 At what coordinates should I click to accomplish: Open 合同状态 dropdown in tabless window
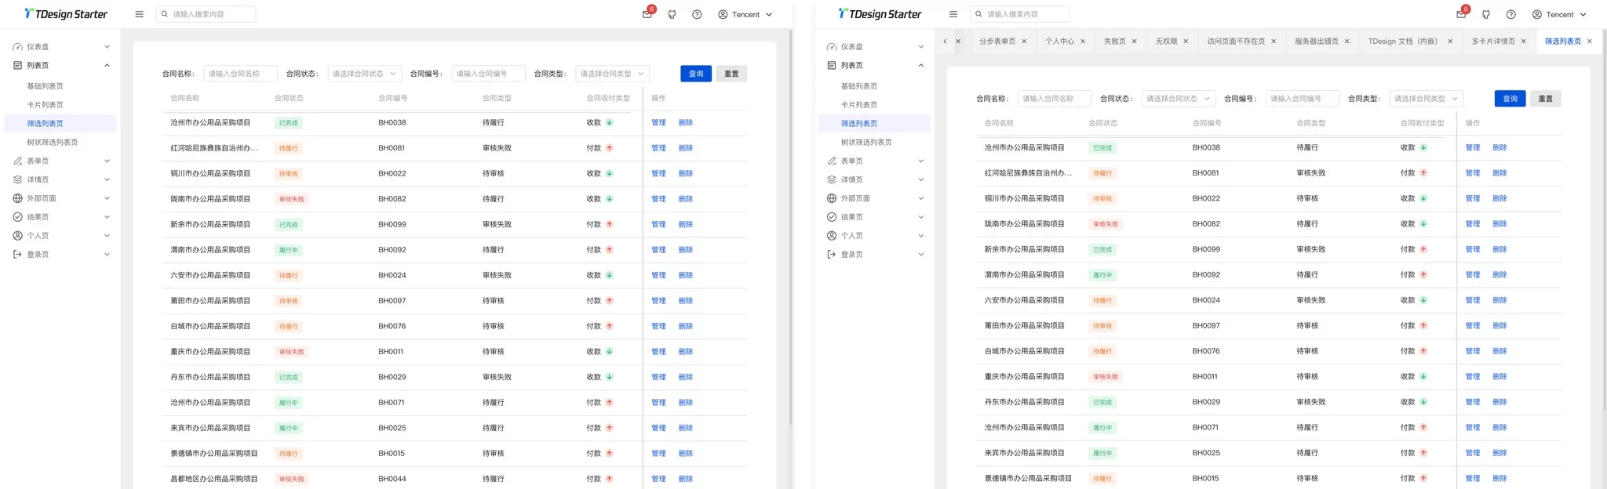(365, 74)
